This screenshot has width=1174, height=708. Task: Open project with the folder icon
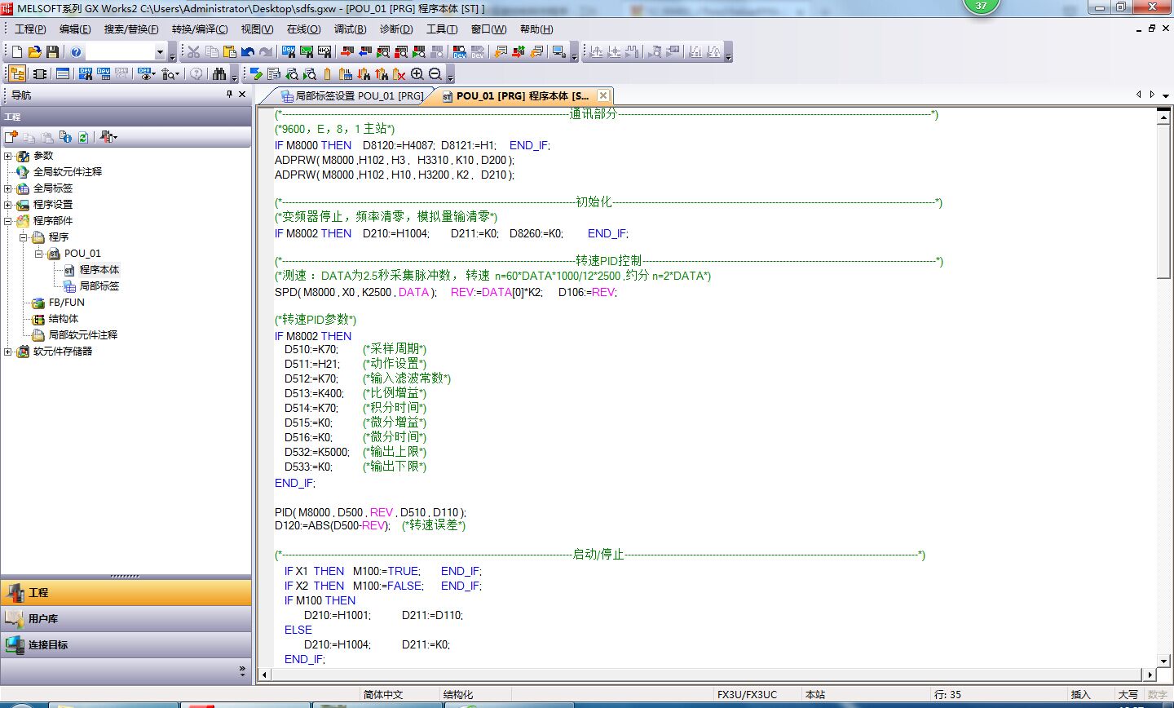(x=35, y=52)
